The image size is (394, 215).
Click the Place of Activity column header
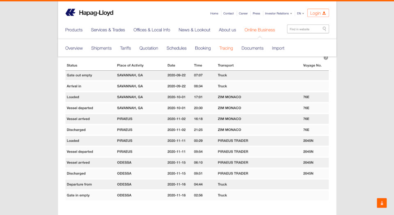tap(130, 65)
